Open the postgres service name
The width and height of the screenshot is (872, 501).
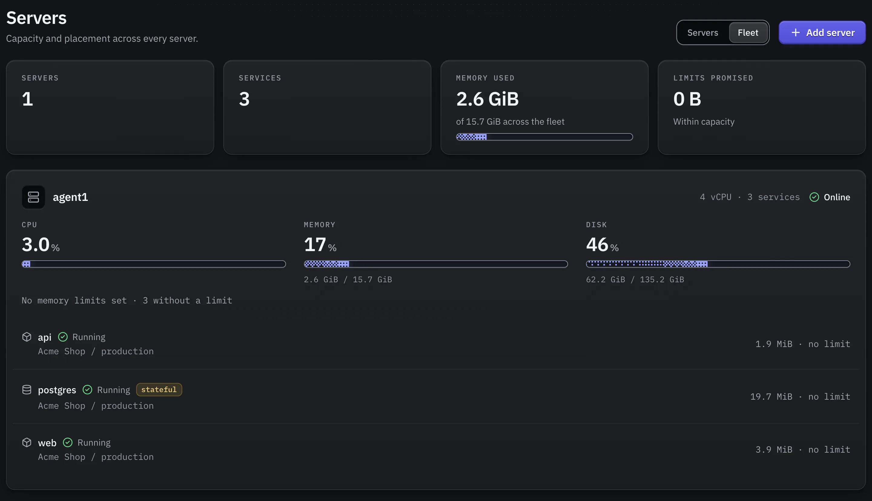(x=57, y=390)
